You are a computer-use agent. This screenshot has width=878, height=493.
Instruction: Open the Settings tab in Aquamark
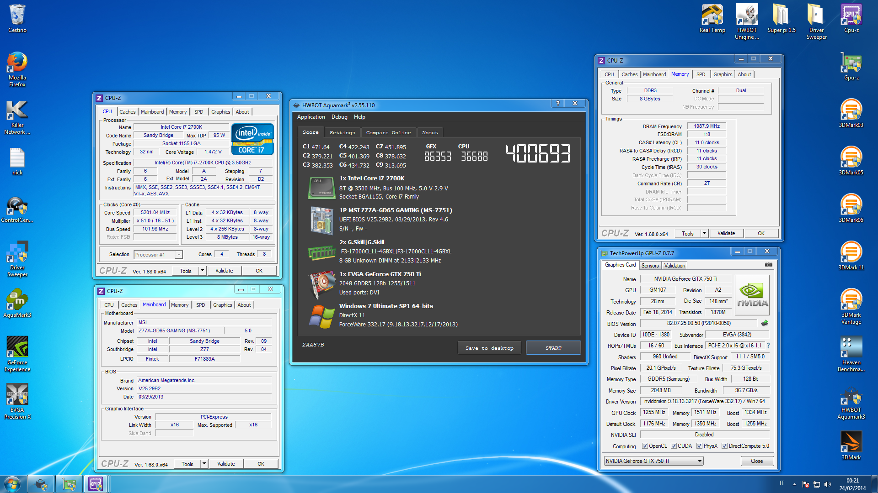click(x=342, y=132)
